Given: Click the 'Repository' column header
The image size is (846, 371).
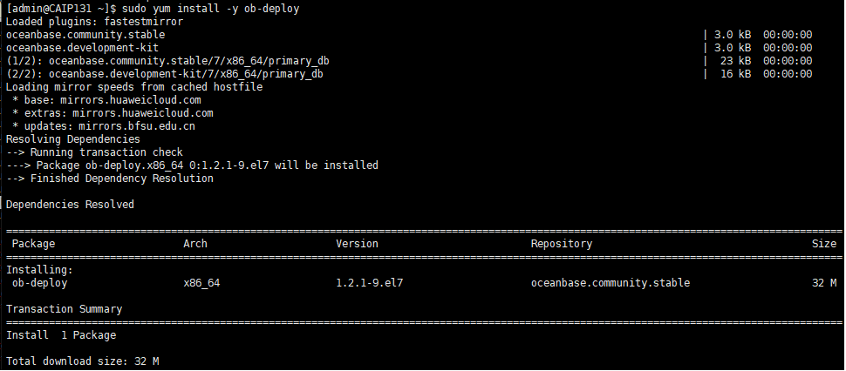Looking at the screenshot, I should pos(561,244).
